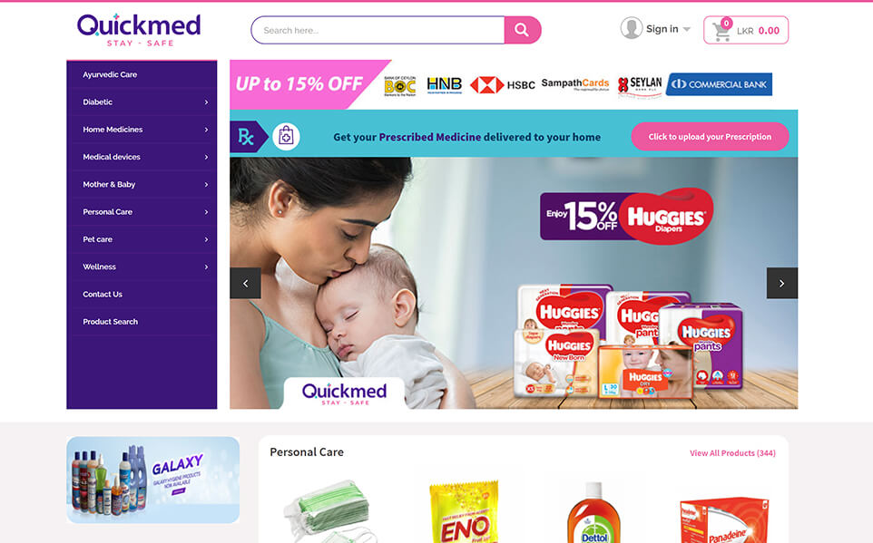873x543 pixels.
Task: Expand the Diabetic category arrow
Action: pos(206,102)
